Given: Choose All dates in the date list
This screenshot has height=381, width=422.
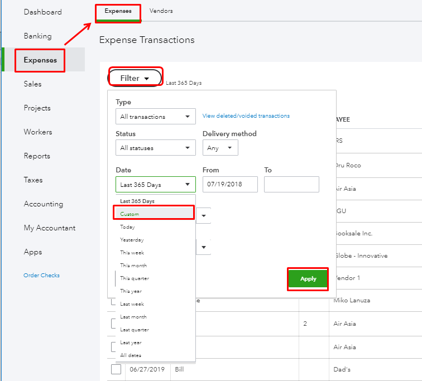Looking at the screenshot, I should coord(131,355).
